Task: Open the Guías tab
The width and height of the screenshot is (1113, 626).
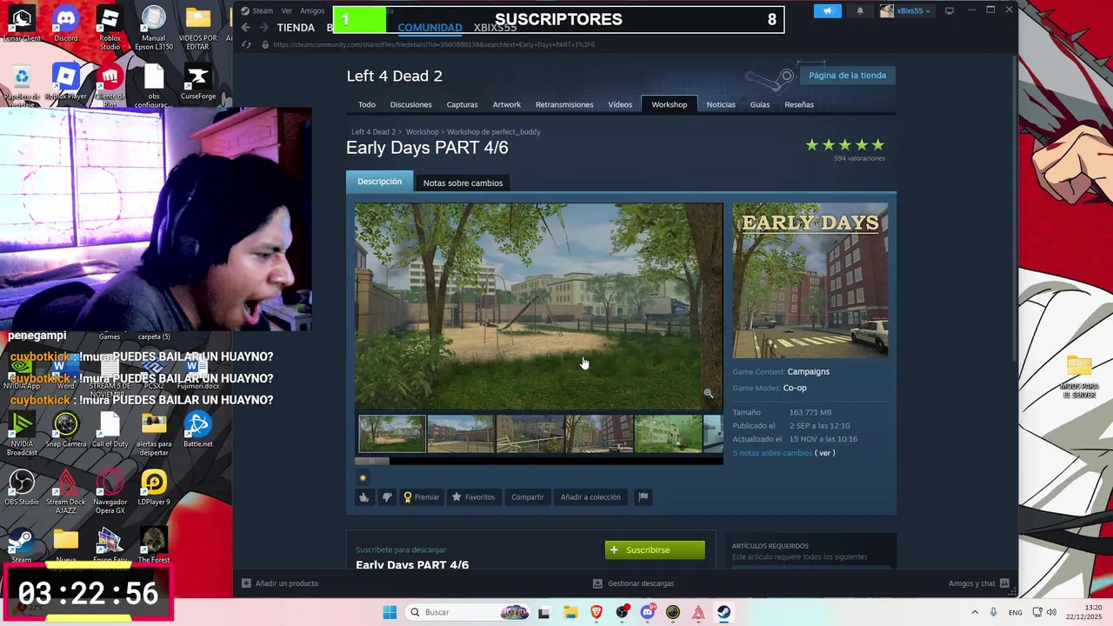Action: (x=760, y=104)
